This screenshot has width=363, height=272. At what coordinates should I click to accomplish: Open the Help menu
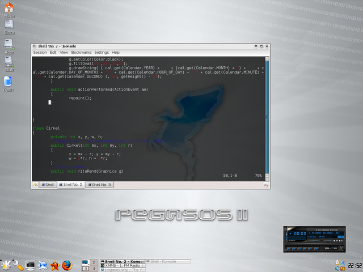pos(116,53)
